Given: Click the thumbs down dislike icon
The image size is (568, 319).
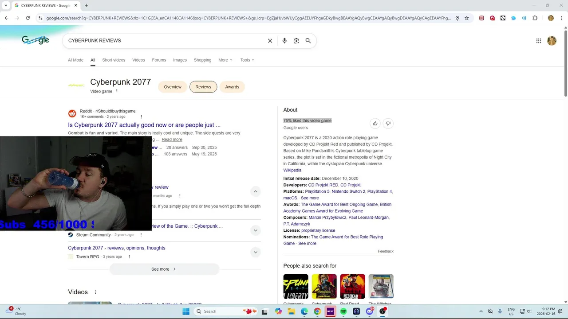Looking at the screenshot, I should (388, 124).
